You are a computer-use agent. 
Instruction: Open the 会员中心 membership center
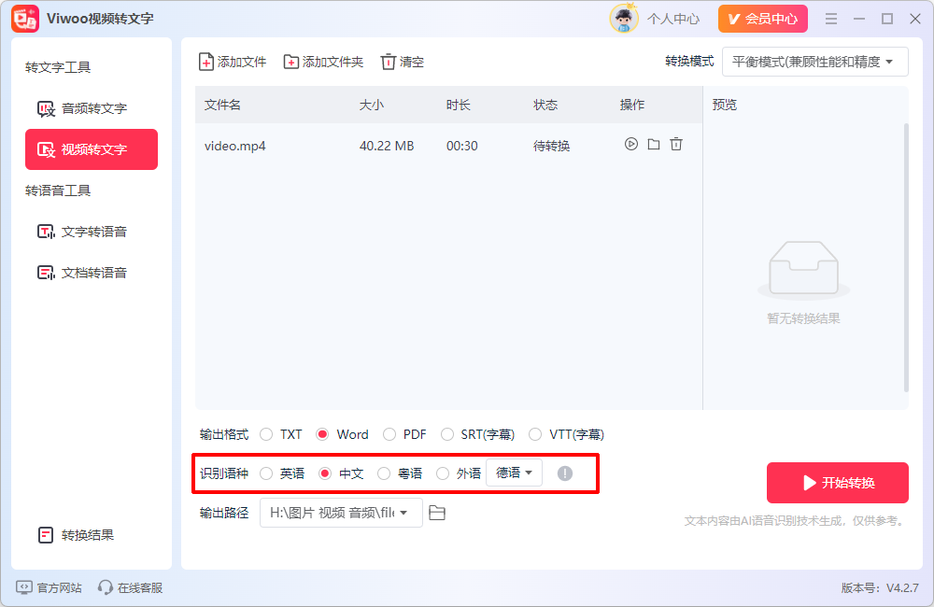click(x=762, y=19)
